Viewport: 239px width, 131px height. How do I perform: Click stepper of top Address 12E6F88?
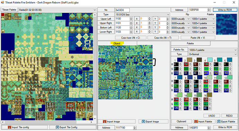[x=209, y=10]
